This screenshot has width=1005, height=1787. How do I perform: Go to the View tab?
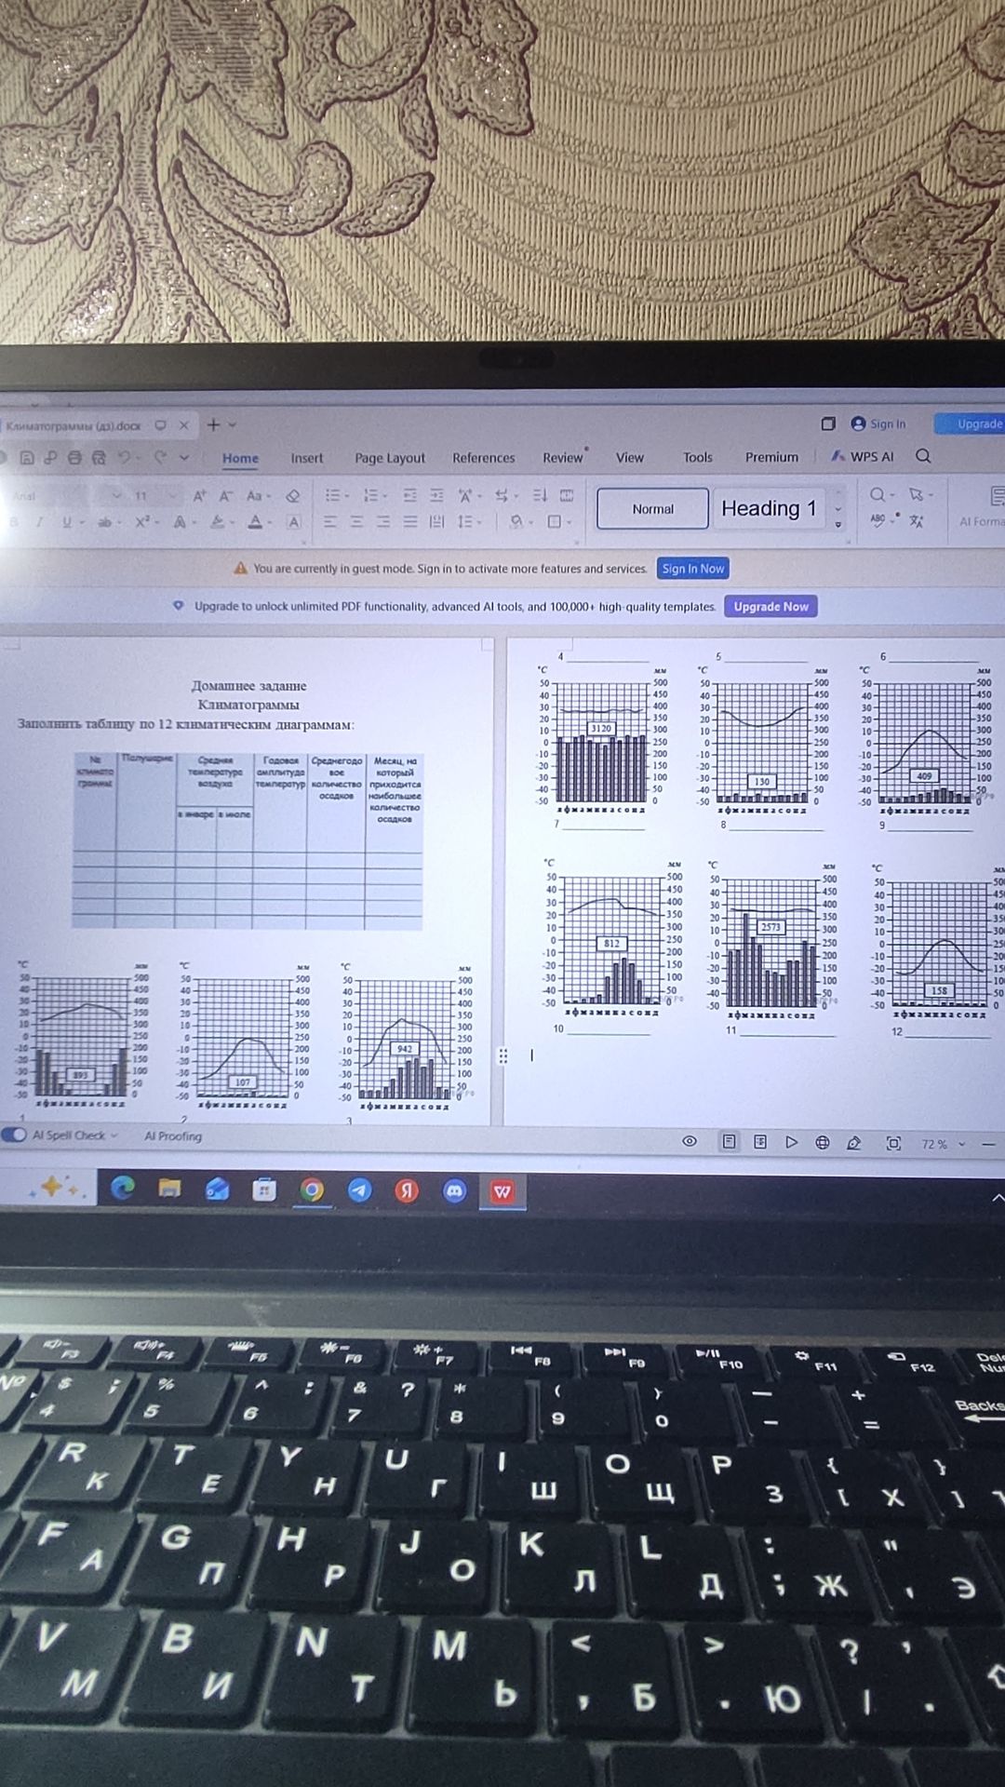[630, 457]
